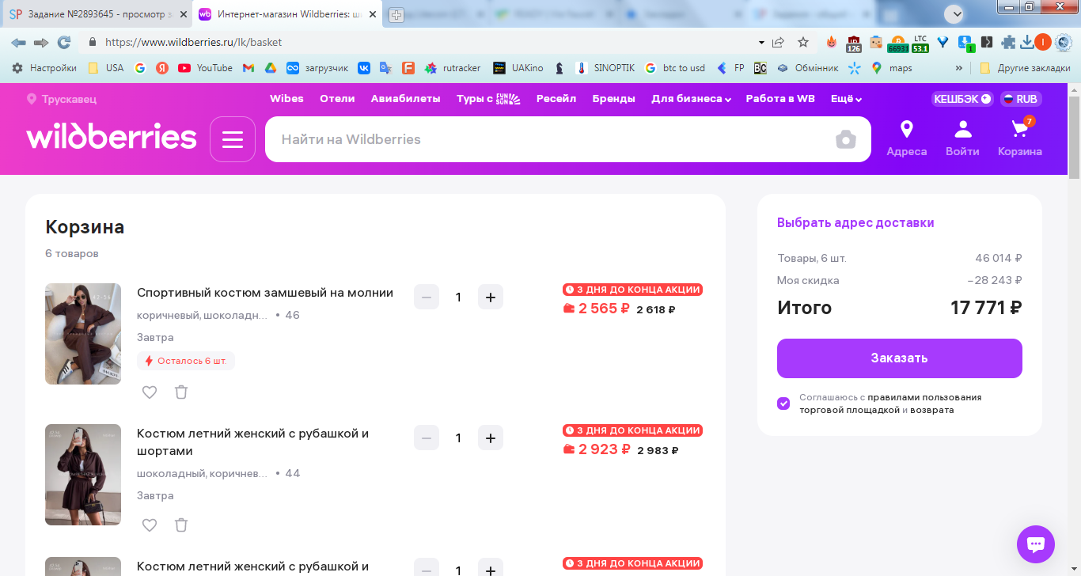The height and width of the screenshot is (576, 1081).
Task: Open the возврата rules link
Action: 931,410
